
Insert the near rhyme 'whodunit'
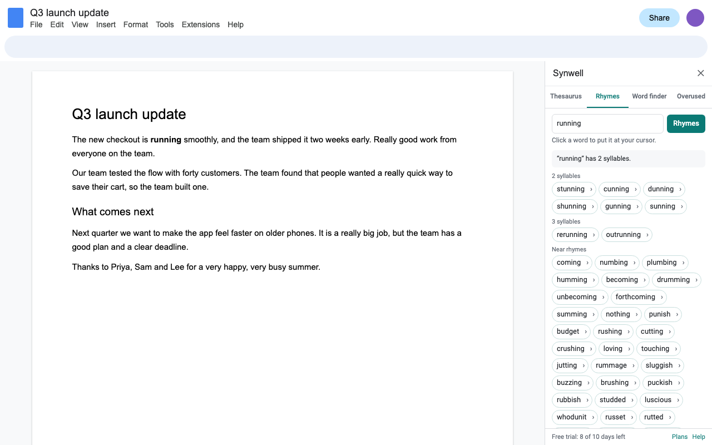(x=572, y=417)
